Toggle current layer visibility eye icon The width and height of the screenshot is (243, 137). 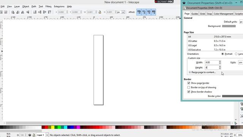(30, 135)
